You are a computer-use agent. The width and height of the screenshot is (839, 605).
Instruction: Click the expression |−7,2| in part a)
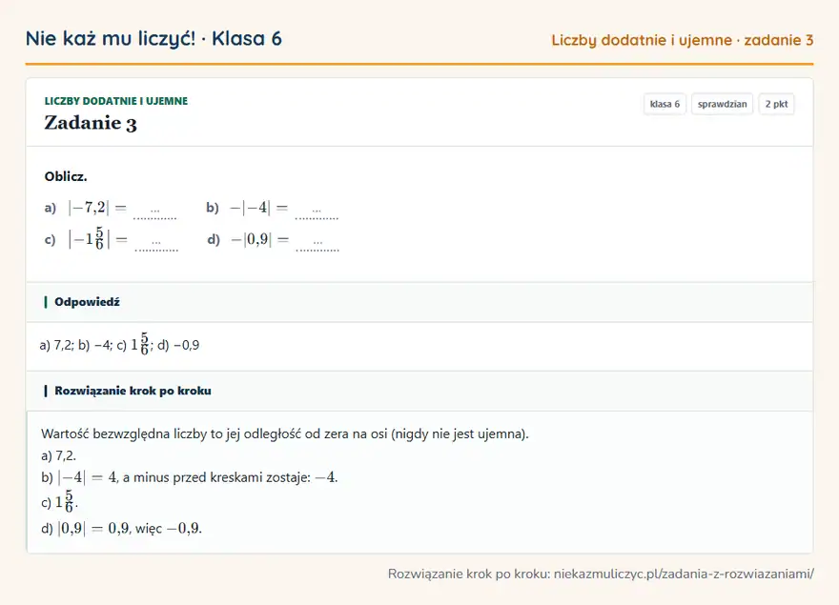coord(89,208)
